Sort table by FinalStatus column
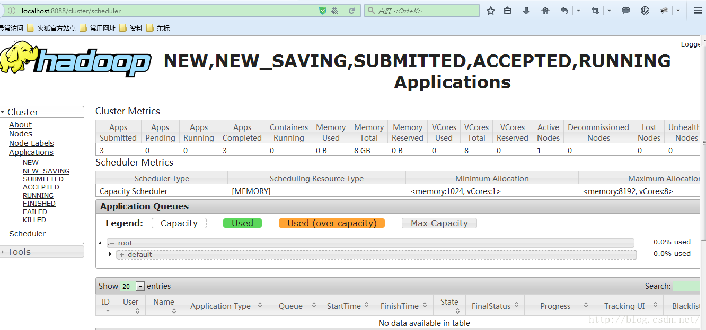 495,305
